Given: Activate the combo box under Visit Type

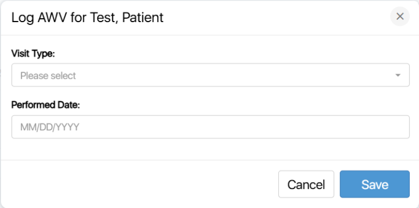Looking at the screenshot, I should click(210, 75).
